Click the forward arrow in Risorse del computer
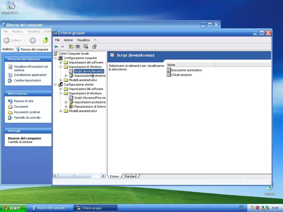This screenshot has height=212, width=283. [33, 40]
